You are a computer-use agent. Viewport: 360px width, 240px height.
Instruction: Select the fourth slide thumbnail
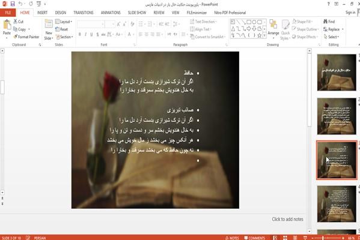[337, 204]
